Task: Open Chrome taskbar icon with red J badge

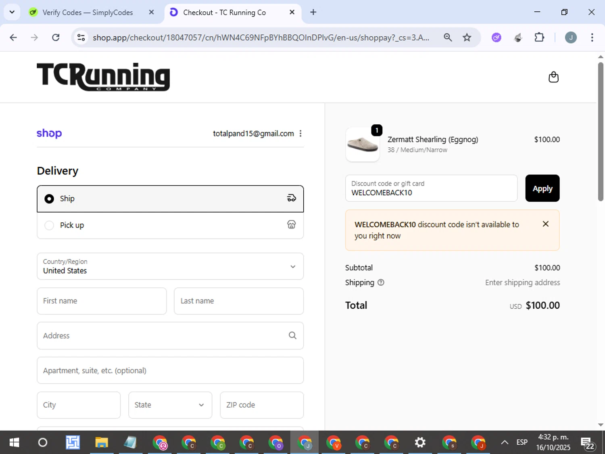Action: (x=478, y=443)
